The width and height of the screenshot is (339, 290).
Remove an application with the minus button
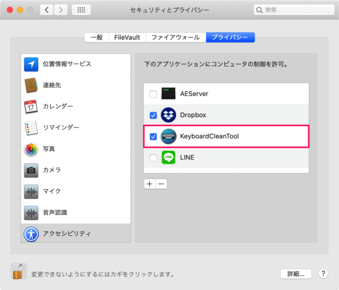click(x=161, y=184)
